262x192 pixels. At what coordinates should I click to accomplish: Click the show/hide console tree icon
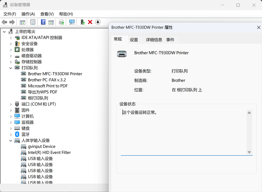point(22,22)
